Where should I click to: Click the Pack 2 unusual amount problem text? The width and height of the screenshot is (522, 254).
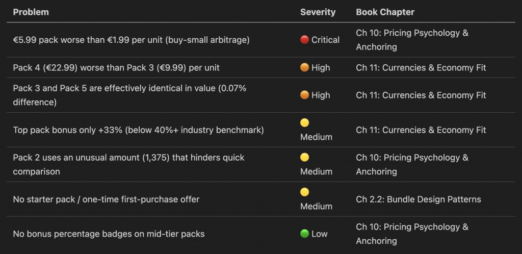pyautogui.click(x=128, y=164)
